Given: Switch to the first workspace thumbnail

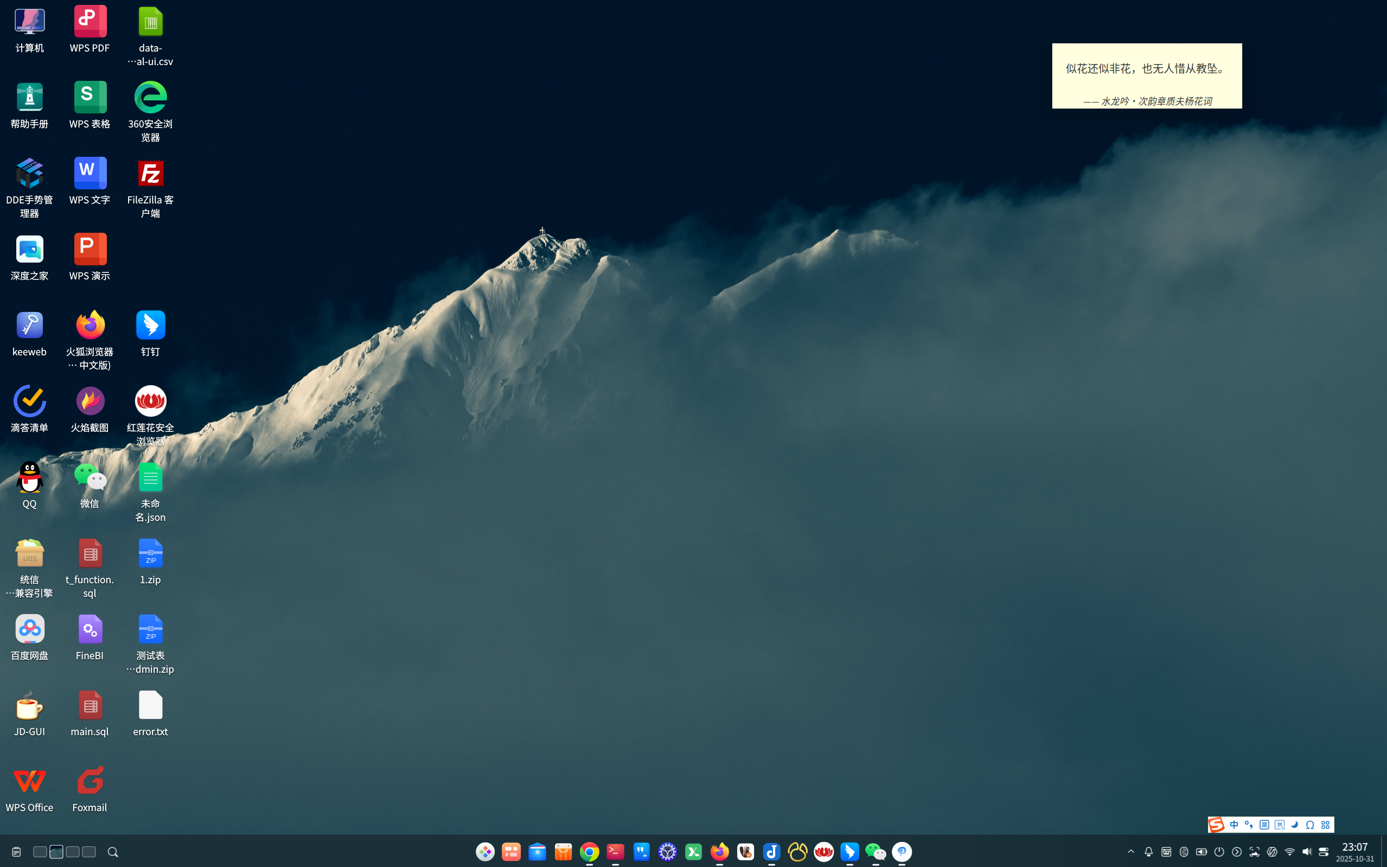Looking at the screenshot, I should coord(40,851).
